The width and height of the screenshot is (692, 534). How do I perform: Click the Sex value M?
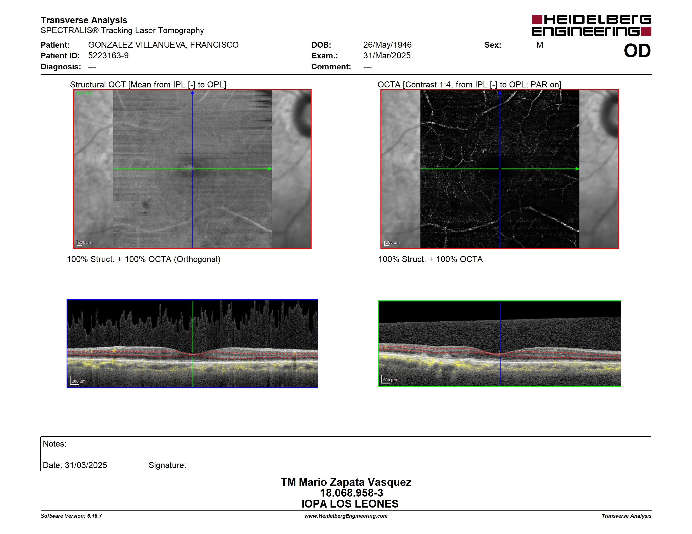540,45
